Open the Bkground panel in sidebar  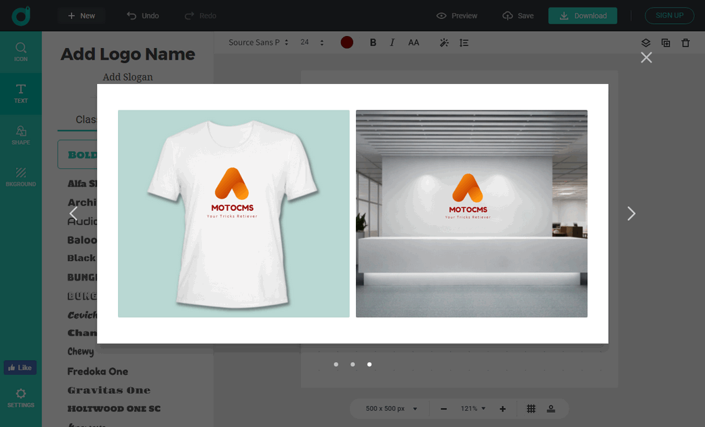[x=21, y=176]
